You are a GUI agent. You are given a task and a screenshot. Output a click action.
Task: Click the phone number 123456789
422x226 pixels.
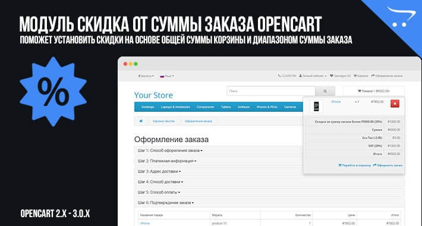point(287,76)
